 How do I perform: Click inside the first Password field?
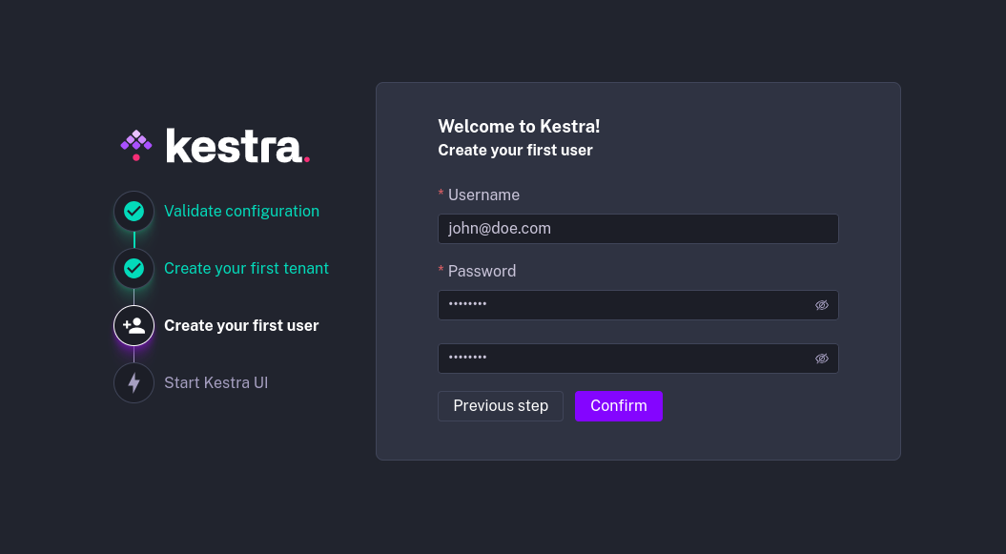coord(620,304)
